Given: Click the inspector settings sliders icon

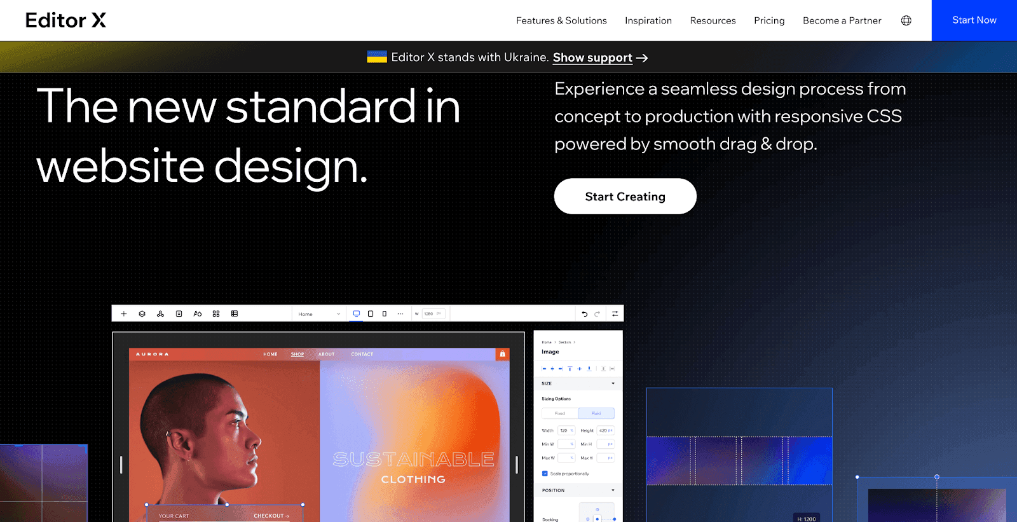Looking at the screenshot, I should [615, 313].
